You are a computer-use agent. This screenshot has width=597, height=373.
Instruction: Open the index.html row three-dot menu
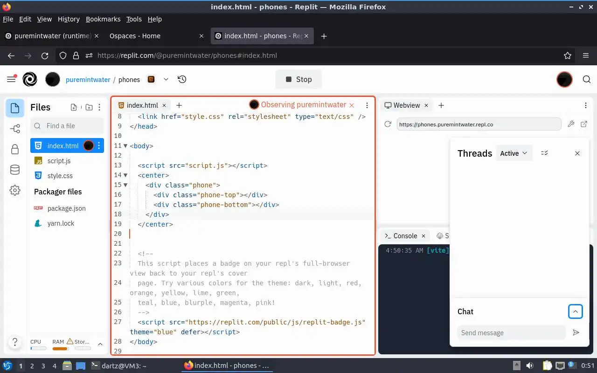coord(99,146)
